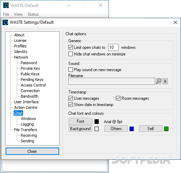The image size is (181, 173).
Task: Select Bandwidth under Network
Action: point(29,96)
